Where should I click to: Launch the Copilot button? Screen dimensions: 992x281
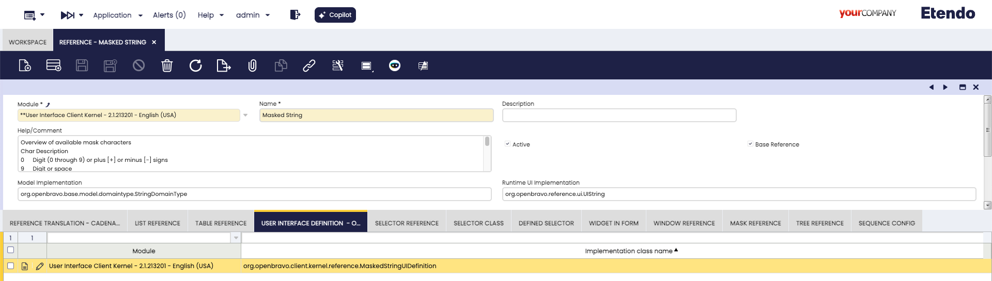click(x=335, y=15)
